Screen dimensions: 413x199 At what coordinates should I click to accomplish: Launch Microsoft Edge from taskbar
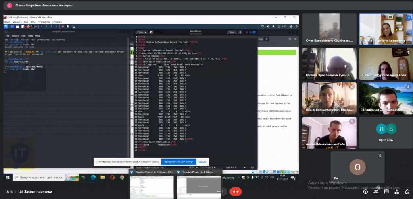[93, 178]
